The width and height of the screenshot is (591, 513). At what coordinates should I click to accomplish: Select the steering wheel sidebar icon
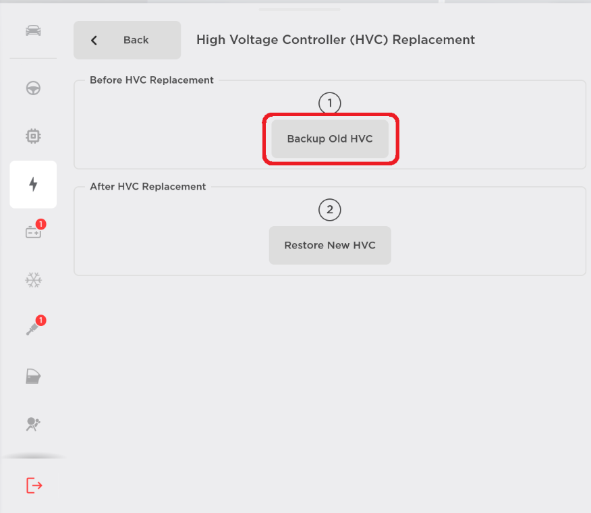click(x=32, y=88)
